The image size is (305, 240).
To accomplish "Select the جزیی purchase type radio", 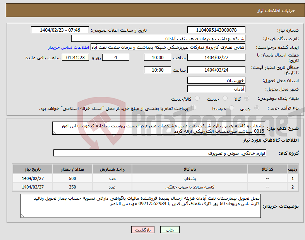I will tap(257, 108).
